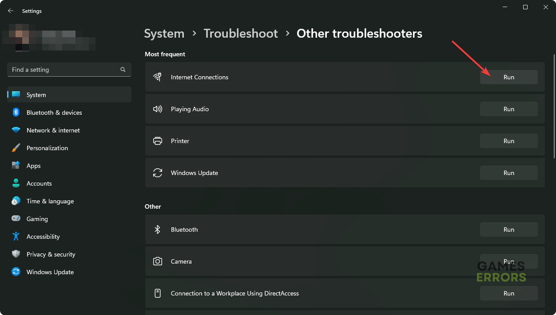Click the back arrow in Settings
This screenshot has width=556, height=315.
[11, 11]
